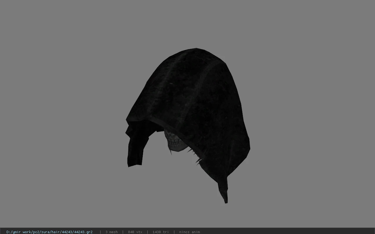This screenshot has height=234, width=375.
Task: Click the 'nincs anim' status entry
Action: pos(190,232)
